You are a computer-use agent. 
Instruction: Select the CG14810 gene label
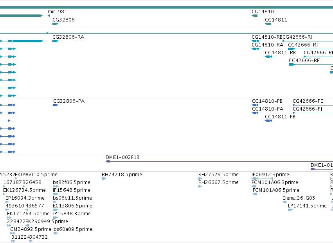(x=263, y=12)
